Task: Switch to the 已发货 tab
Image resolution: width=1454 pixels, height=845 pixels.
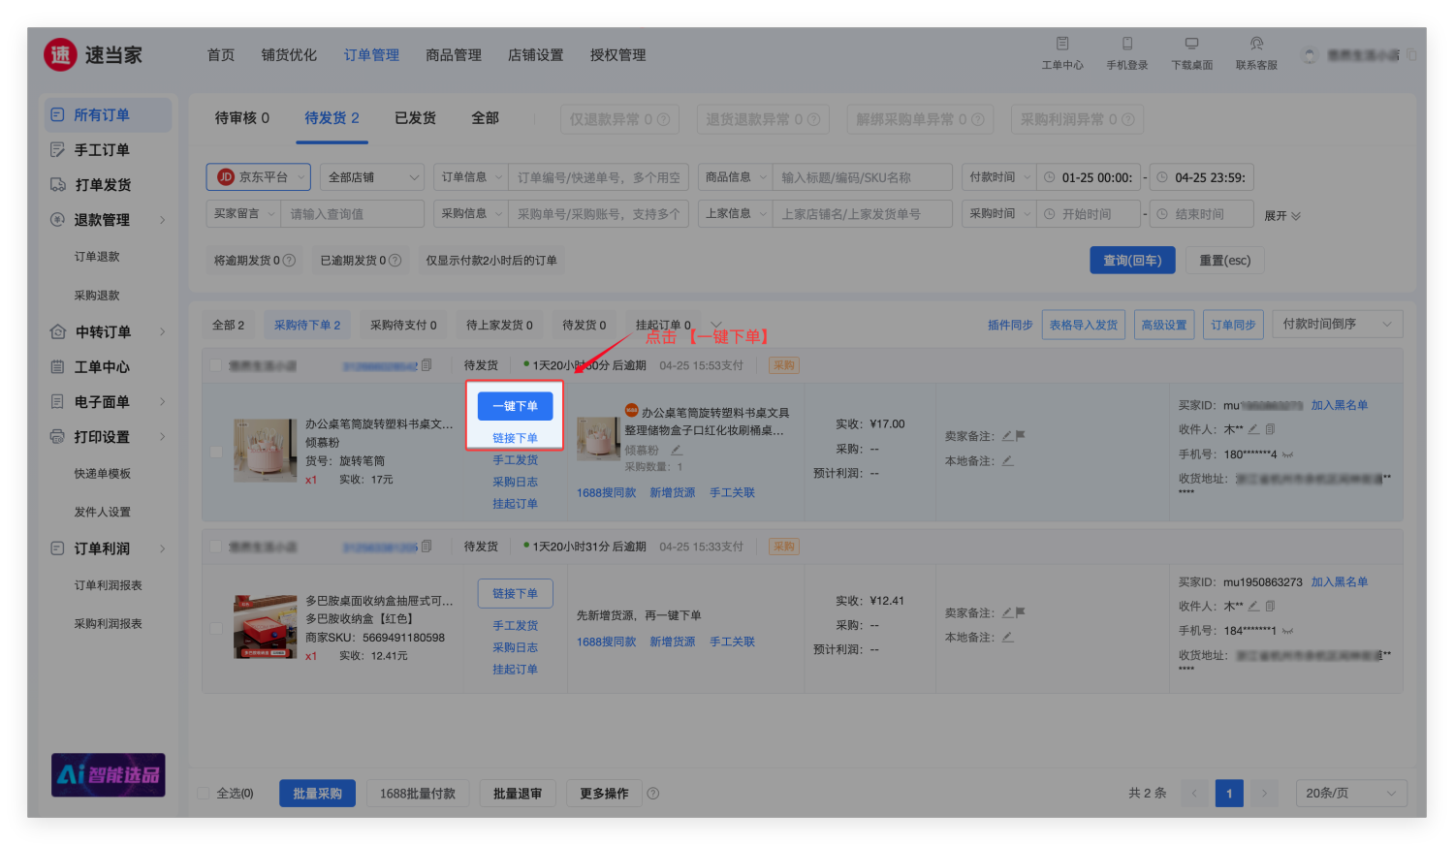Action: [415, 118]
